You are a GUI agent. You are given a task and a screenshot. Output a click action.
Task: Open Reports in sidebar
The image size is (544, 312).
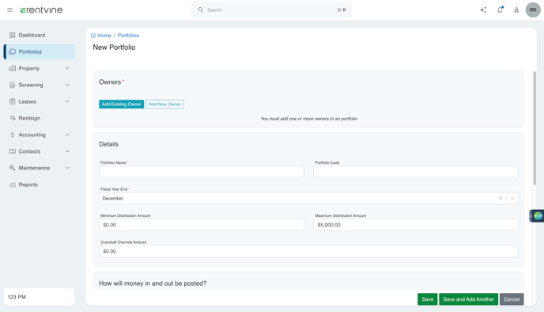(40, 185)
